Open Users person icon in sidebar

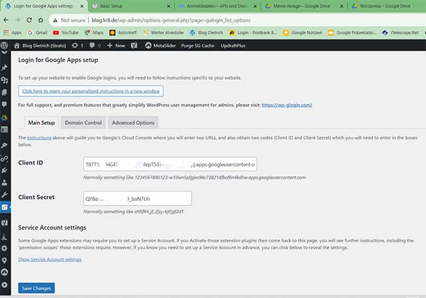(x=5, y=182)
